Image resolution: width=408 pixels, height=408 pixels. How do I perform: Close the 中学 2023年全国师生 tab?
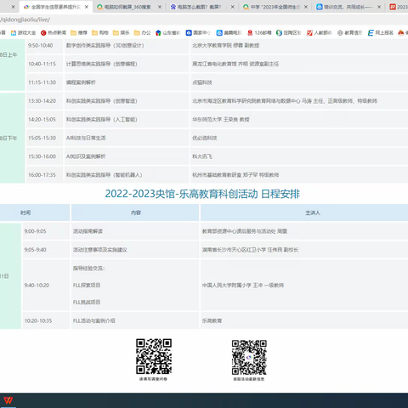coord(306,7)
